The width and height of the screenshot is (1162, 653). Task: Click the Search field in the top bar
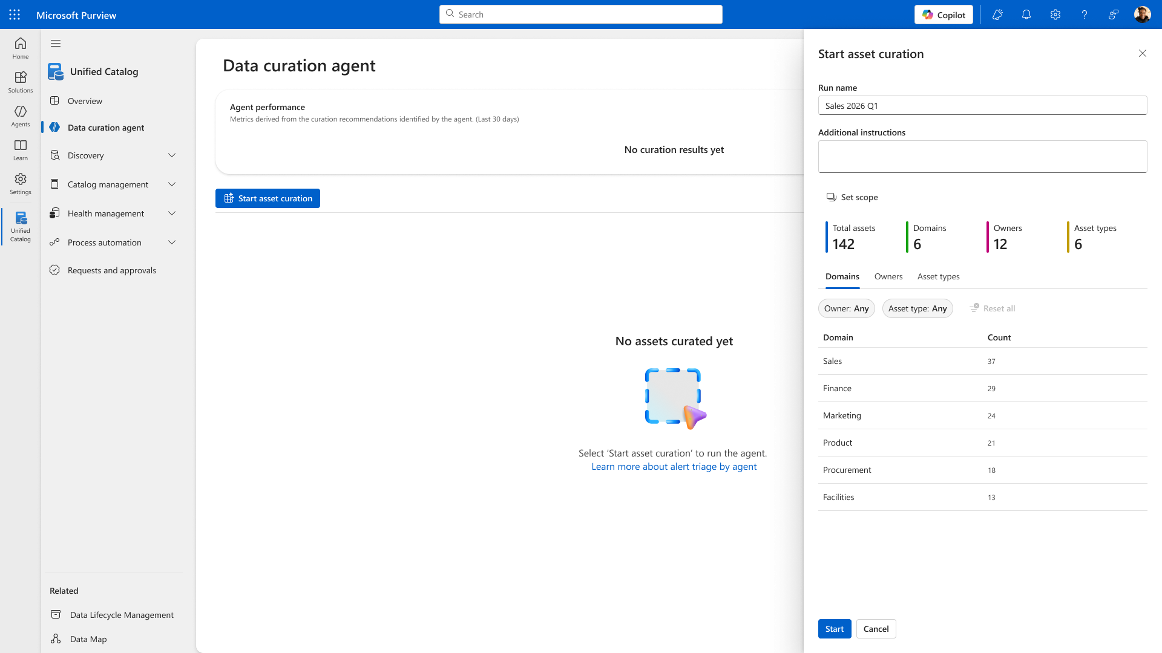pyautogui.click(x=581, y=15)
